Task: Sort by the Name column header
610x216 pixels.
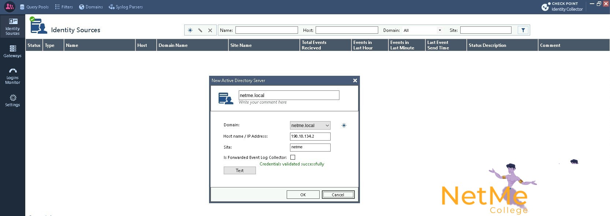Action: tap(100, 45)
